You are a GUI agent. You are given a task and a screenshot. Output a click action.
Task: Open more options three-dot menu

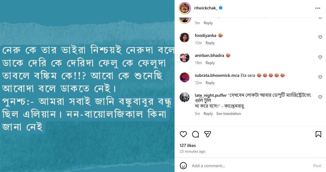pyautogui.click(x=318, y=8)
